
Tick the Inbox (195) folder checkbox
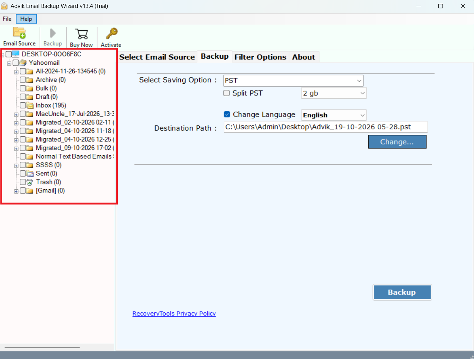(23, 105)
